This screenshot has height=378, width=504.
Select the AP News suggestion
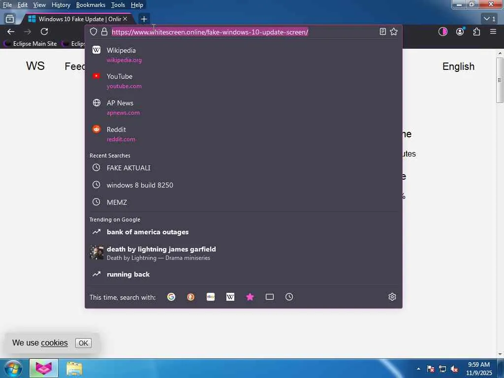click(x=243, y=107)
